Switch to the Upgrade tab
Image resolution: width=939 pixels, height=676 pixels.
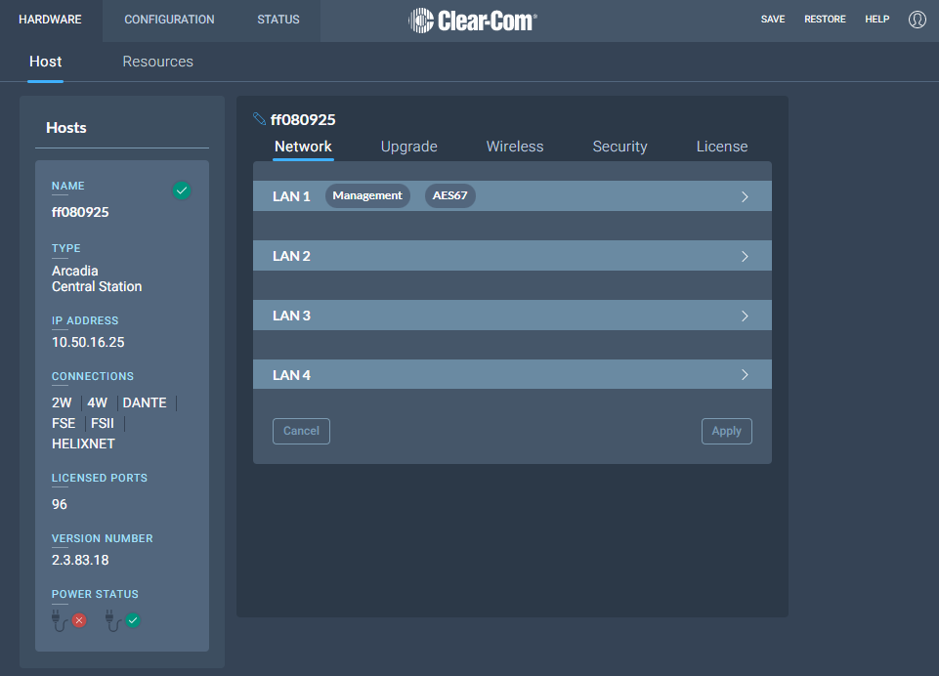[x=408, y=147]
